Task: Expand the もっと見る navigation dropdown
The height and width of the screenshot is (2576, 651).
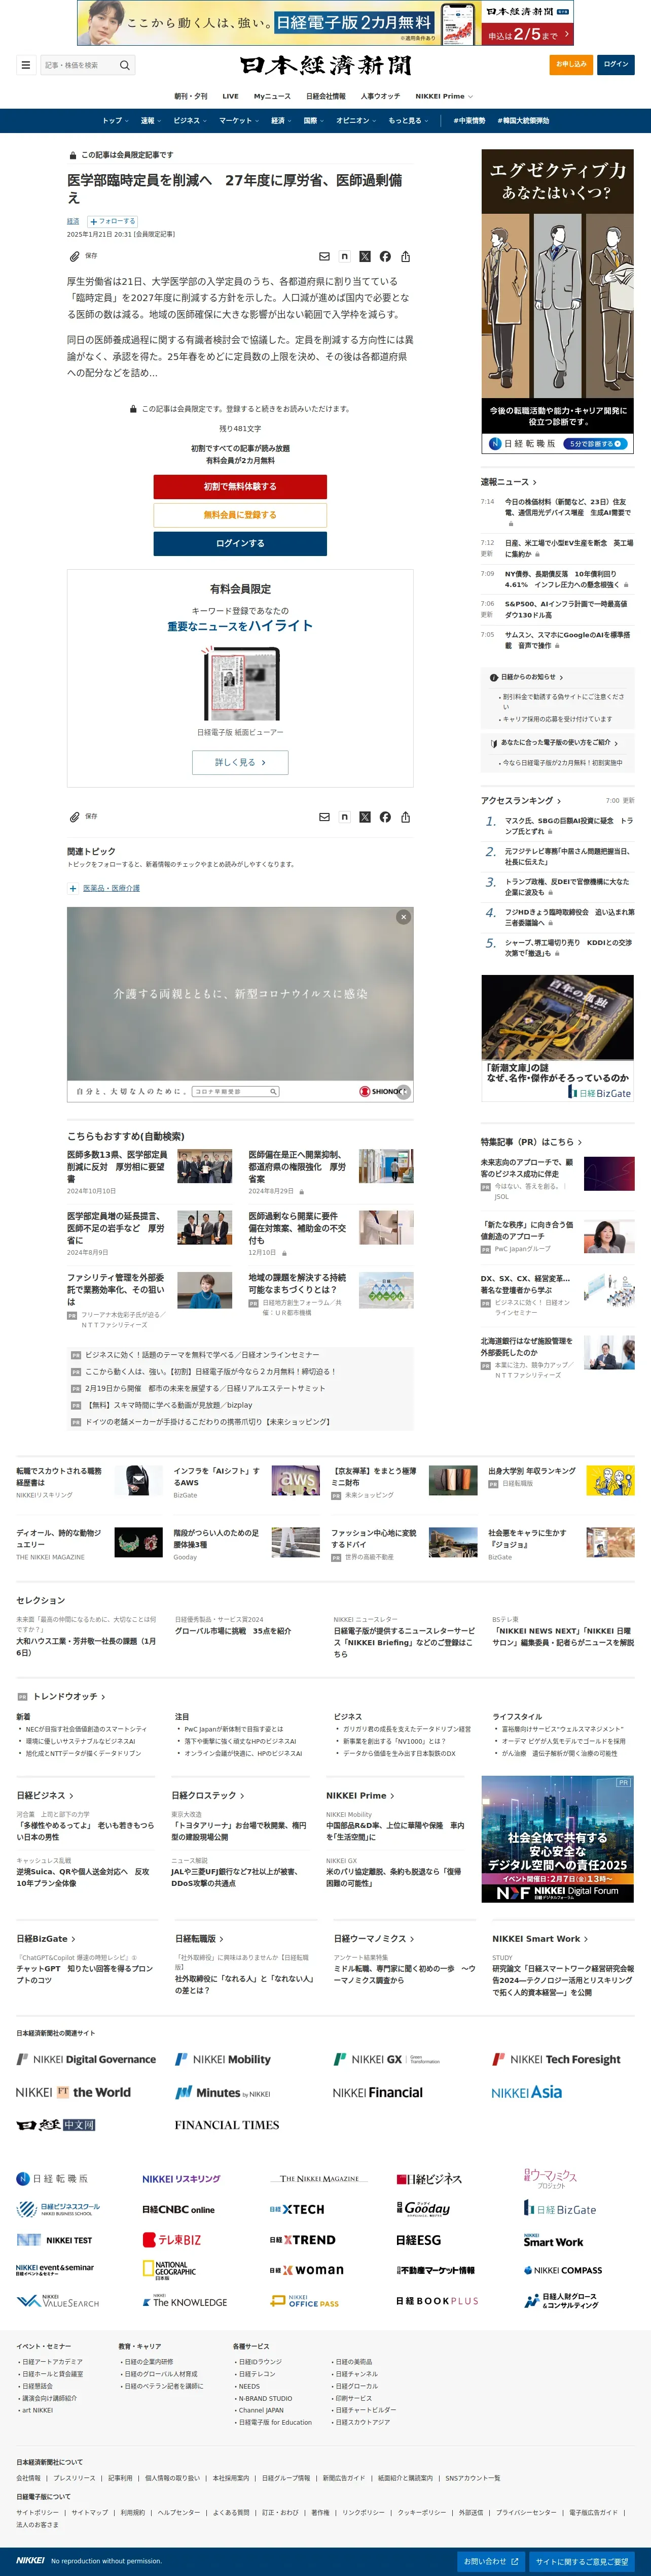Action: pyautogui.click(x=407, y=120)
